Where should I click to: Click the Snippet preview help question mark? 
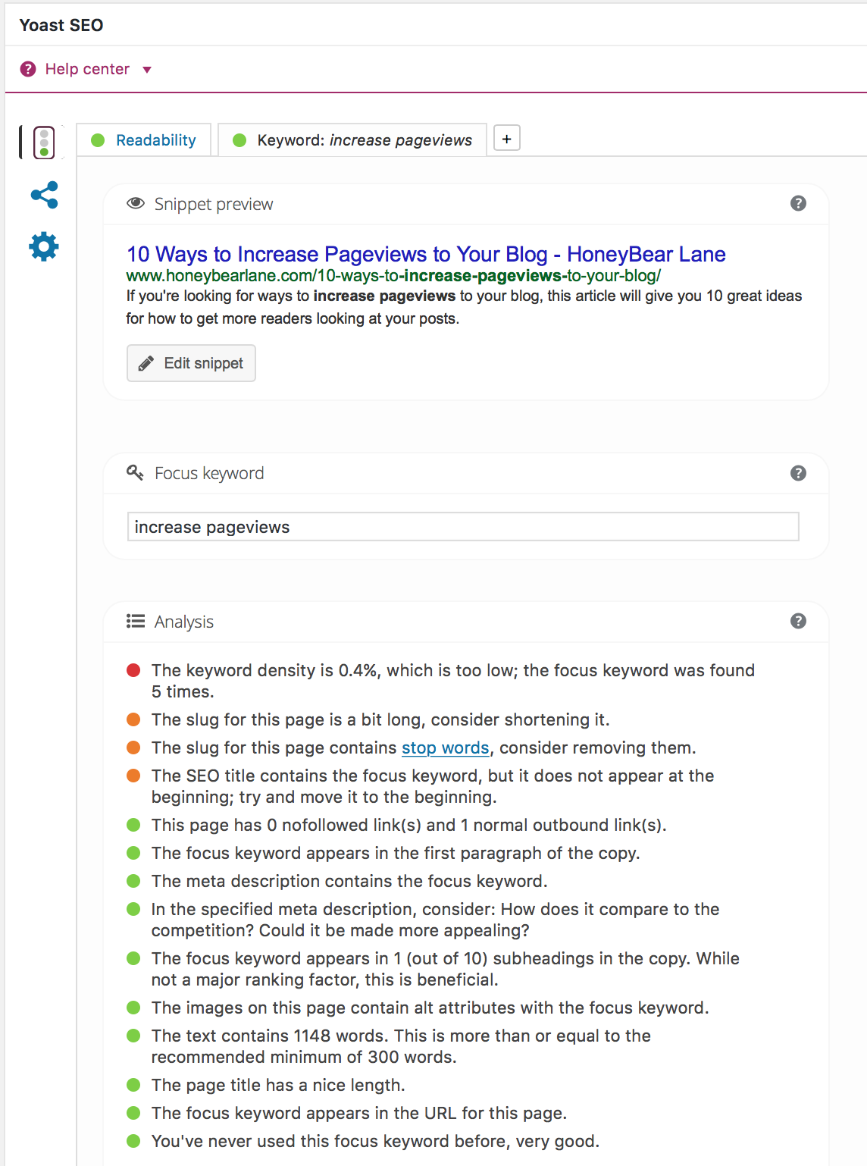(x=798, y=203)
